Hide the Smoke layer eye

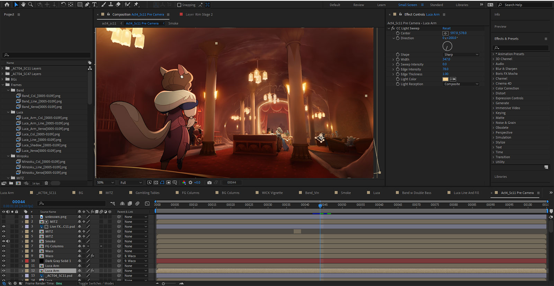point(3,241)
